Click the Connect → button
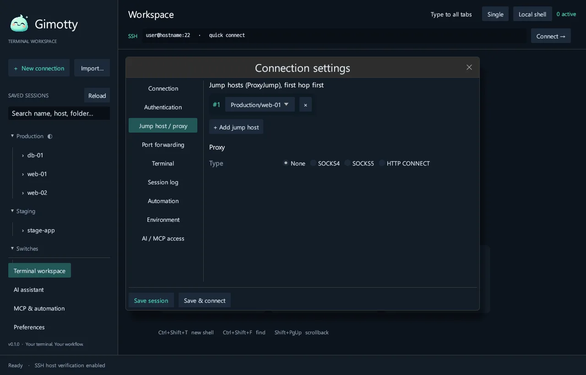Screen dimensions: 586x375 point(551,36)
